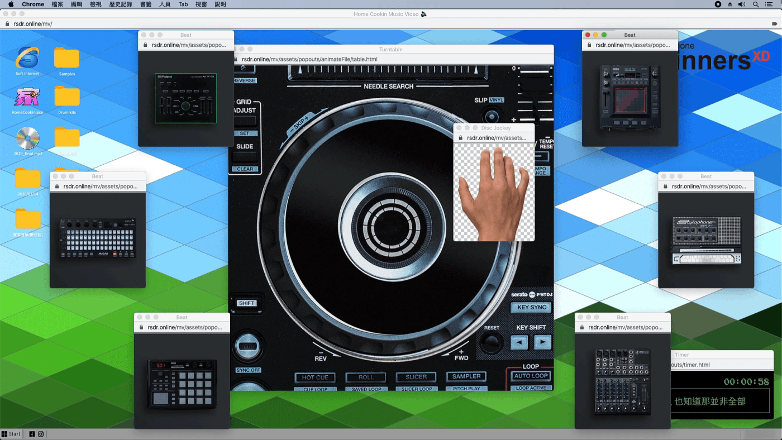Hold the SHIFT button on the turntable
The height and width of the screenshot is (440, 782).
pyautogui.click(x=246, y=303)
